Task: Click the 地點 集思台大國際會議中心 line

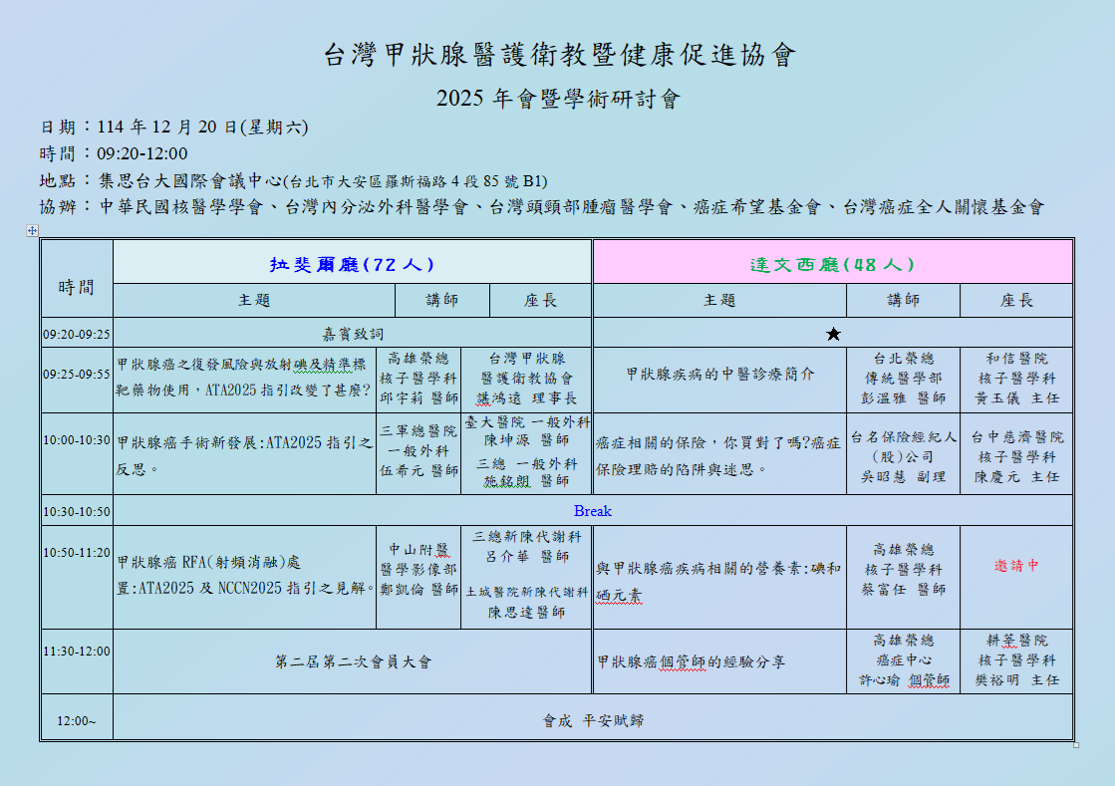Action: [293, 181]
